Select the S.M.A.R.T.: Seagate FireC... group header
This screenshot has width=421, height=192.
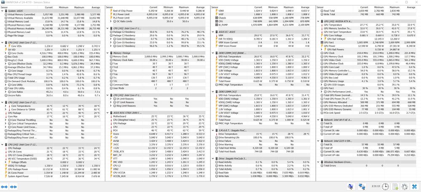(261, 130)
